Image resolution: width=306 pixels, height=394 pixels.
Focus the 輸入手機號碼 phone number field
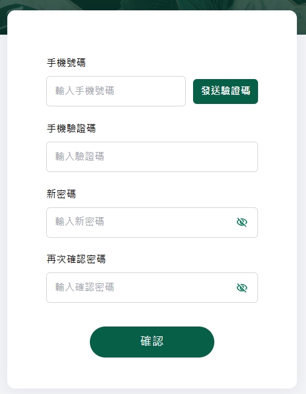[116, 91]
